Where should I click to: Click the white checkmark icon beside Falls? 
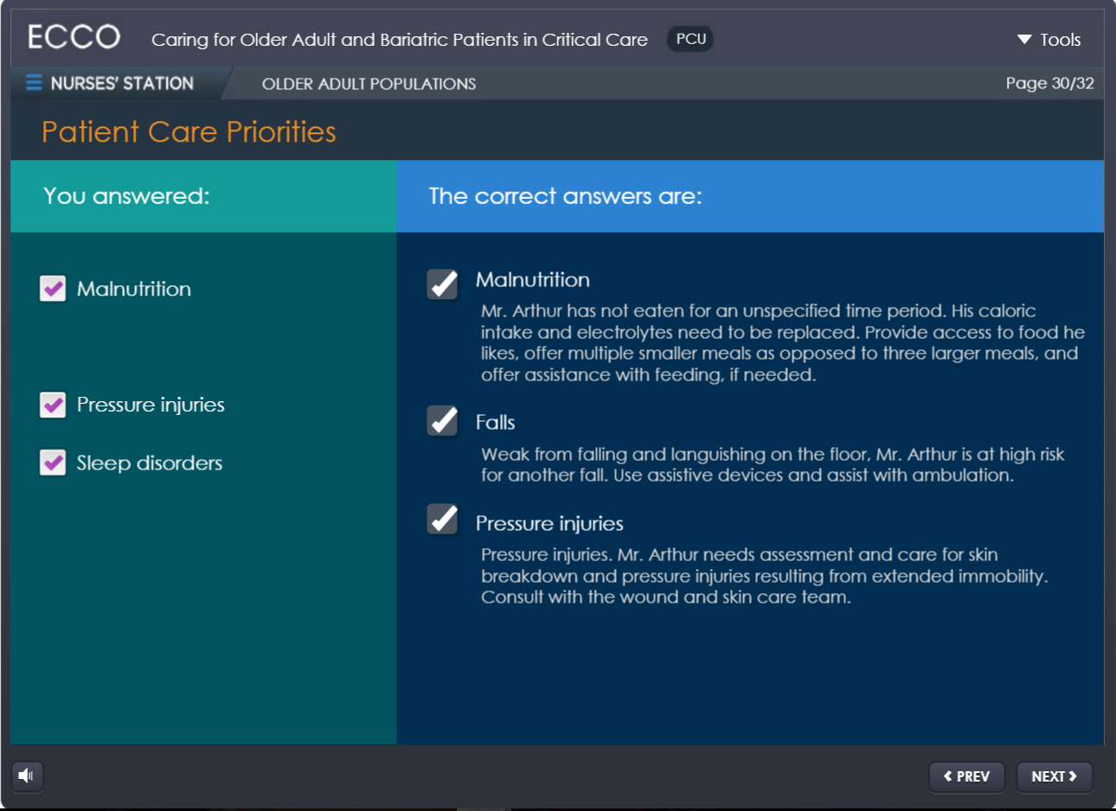tap(443, 421)
